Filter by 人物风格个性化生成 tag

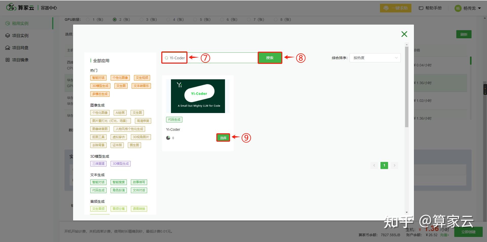pyautogui.click(x=129, y=129)
